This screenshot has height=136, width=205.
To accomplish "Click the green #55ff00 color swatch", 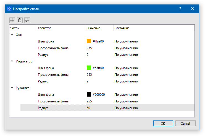I will click(89, 68).
